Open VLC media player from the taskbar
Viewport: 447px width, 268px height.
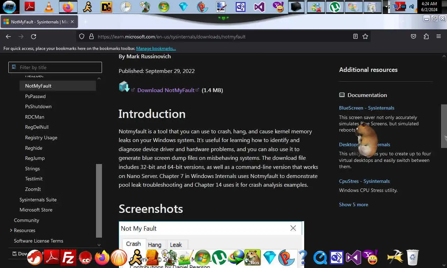tap(49, 7)
